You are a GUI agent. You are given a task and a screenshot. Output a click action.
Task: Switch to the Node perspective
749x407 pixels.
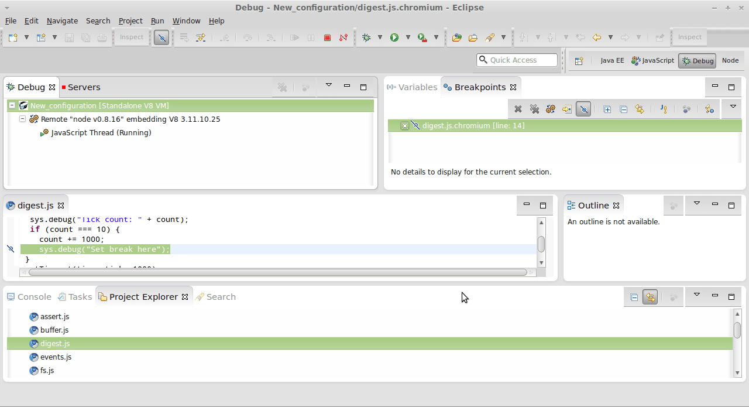coord(730,60)
